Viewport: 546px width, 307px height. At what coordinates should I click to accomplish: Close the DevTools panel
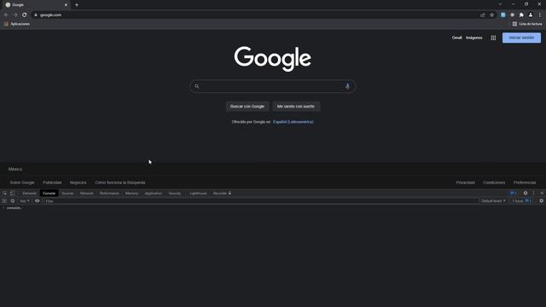[542, 194]
